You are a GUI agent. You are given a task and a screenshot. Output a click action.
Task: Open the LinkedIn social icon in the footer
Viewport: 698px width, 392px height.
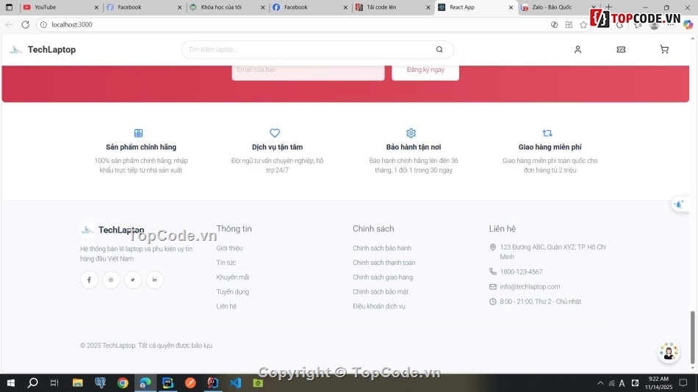154,280
